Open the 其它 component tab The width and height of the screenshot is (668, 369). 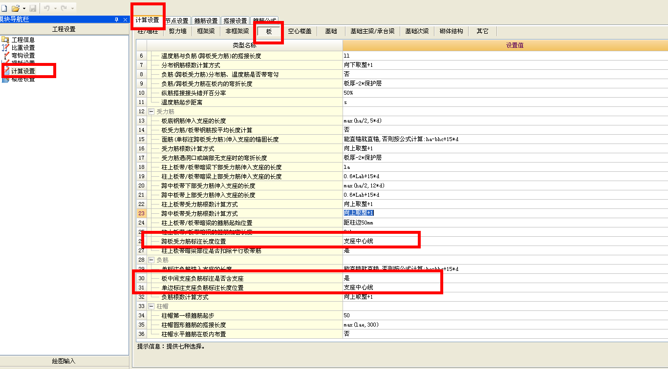coord(482,31)
